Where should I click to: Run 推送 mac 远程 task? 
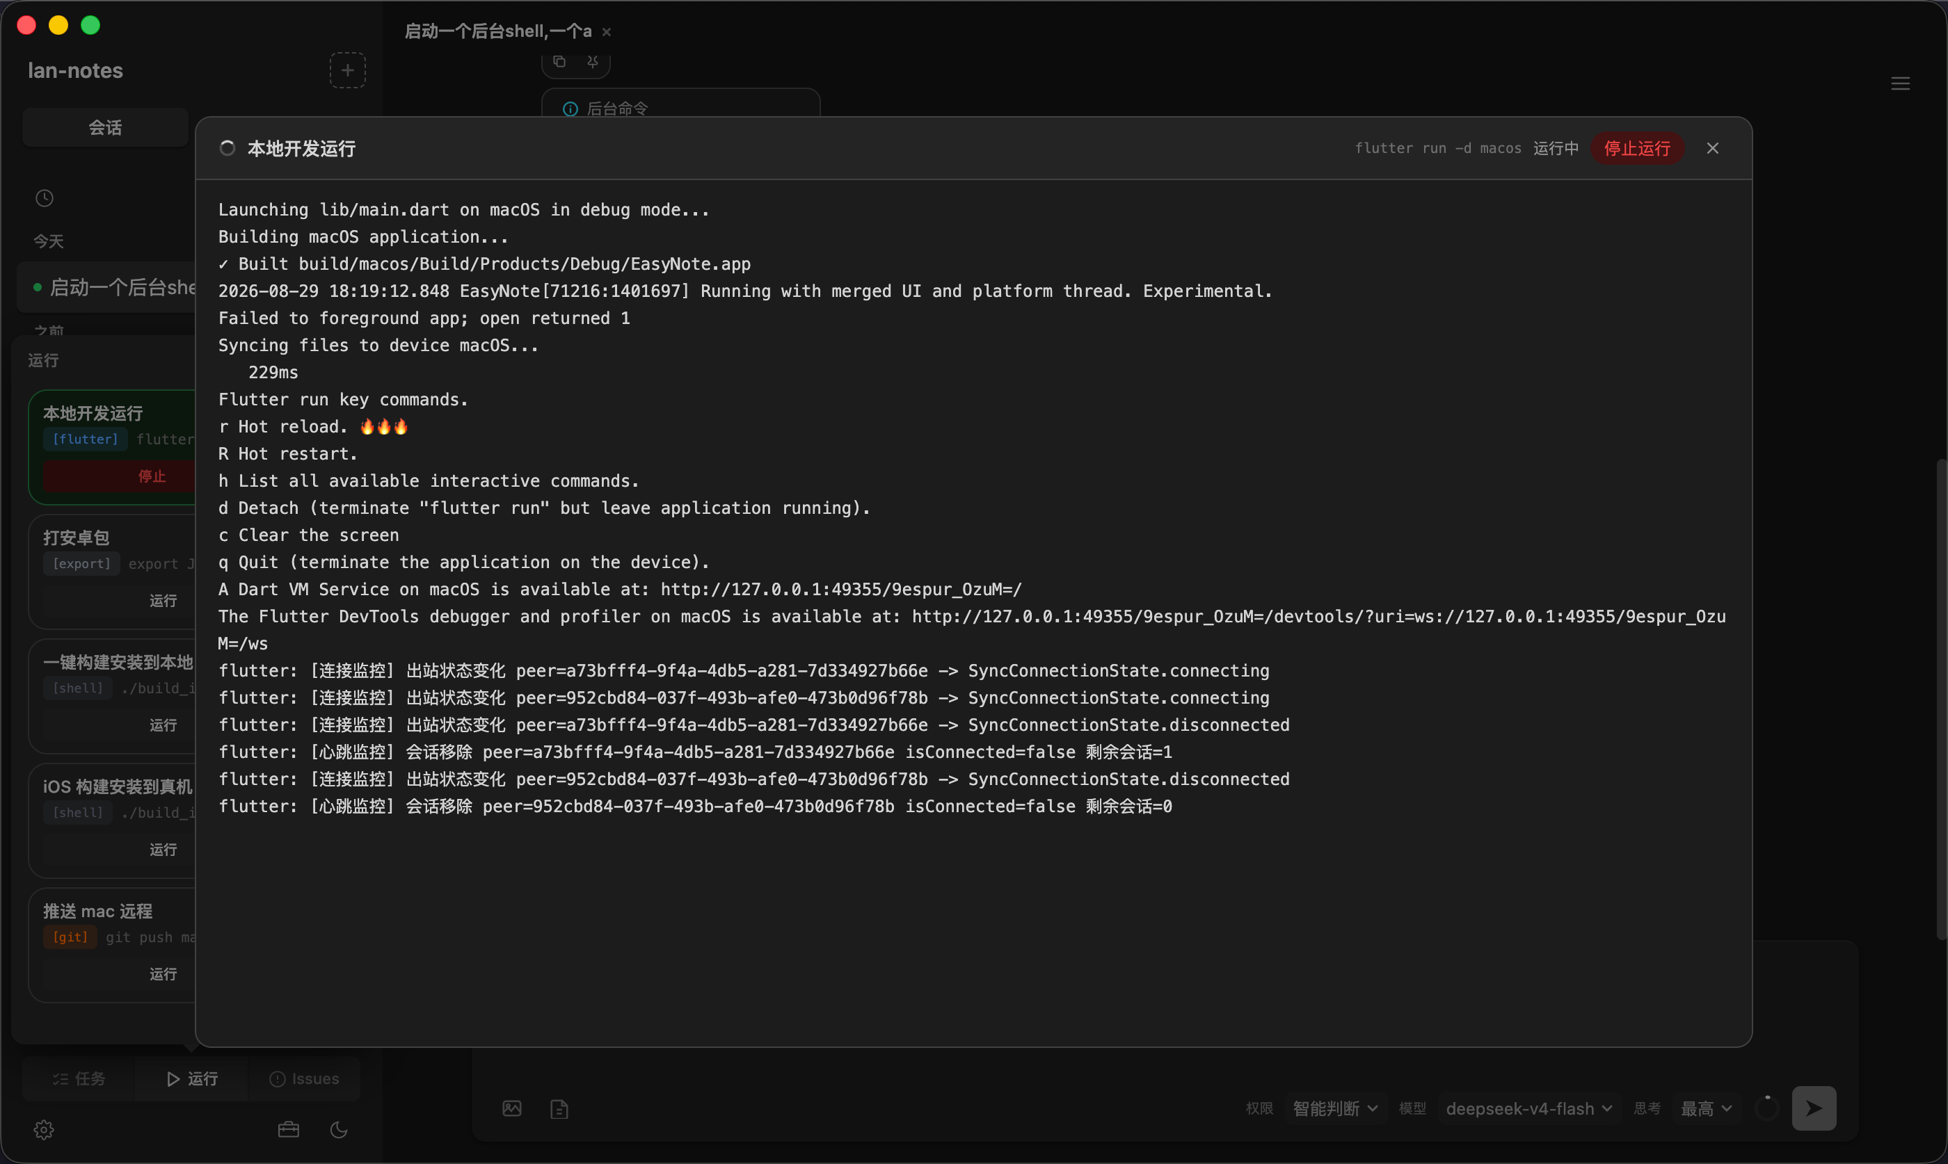tap(119, 973)
